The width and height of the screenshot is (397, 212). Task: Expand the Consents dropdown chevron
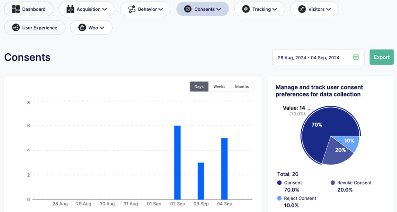[219, 9]
